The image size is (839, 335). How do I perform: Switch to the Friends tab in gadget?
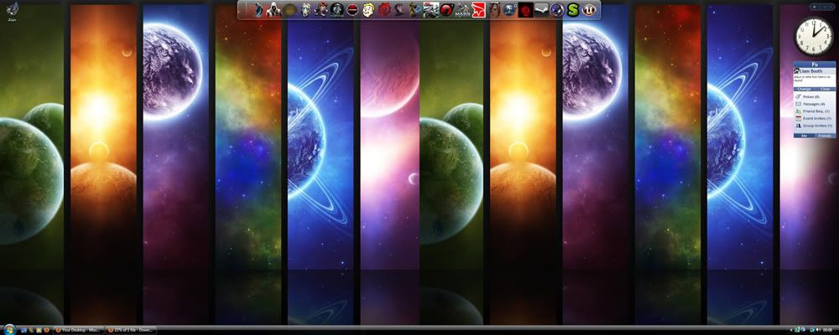(825, 135)
